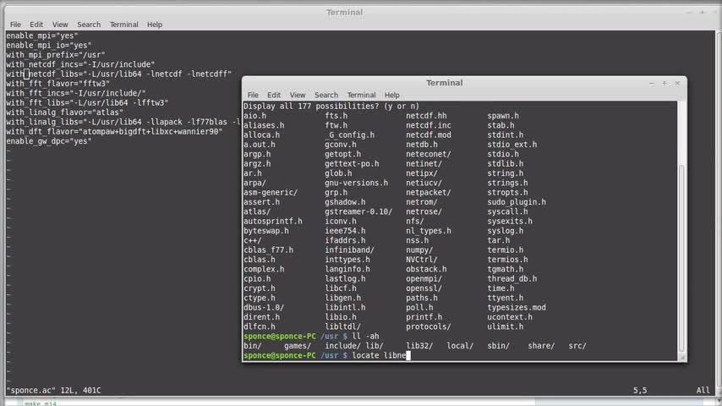Viewport: 722px width, 406px height.
Task: Open Terminal menu in background Terminal window
Action: click(x=124, y=25)
